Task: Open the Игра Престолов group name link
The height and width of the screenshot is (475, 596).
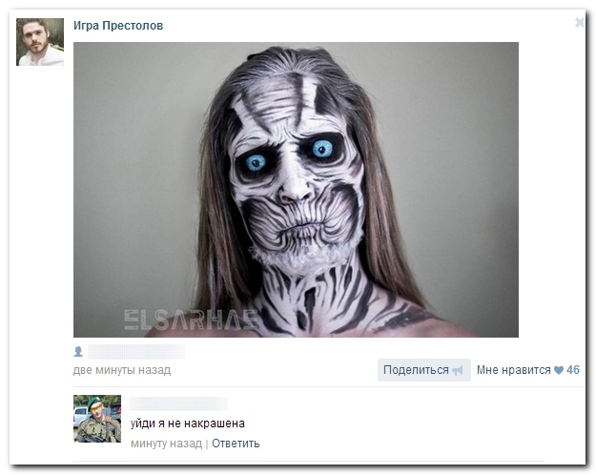Action: (x=118, y=26)
